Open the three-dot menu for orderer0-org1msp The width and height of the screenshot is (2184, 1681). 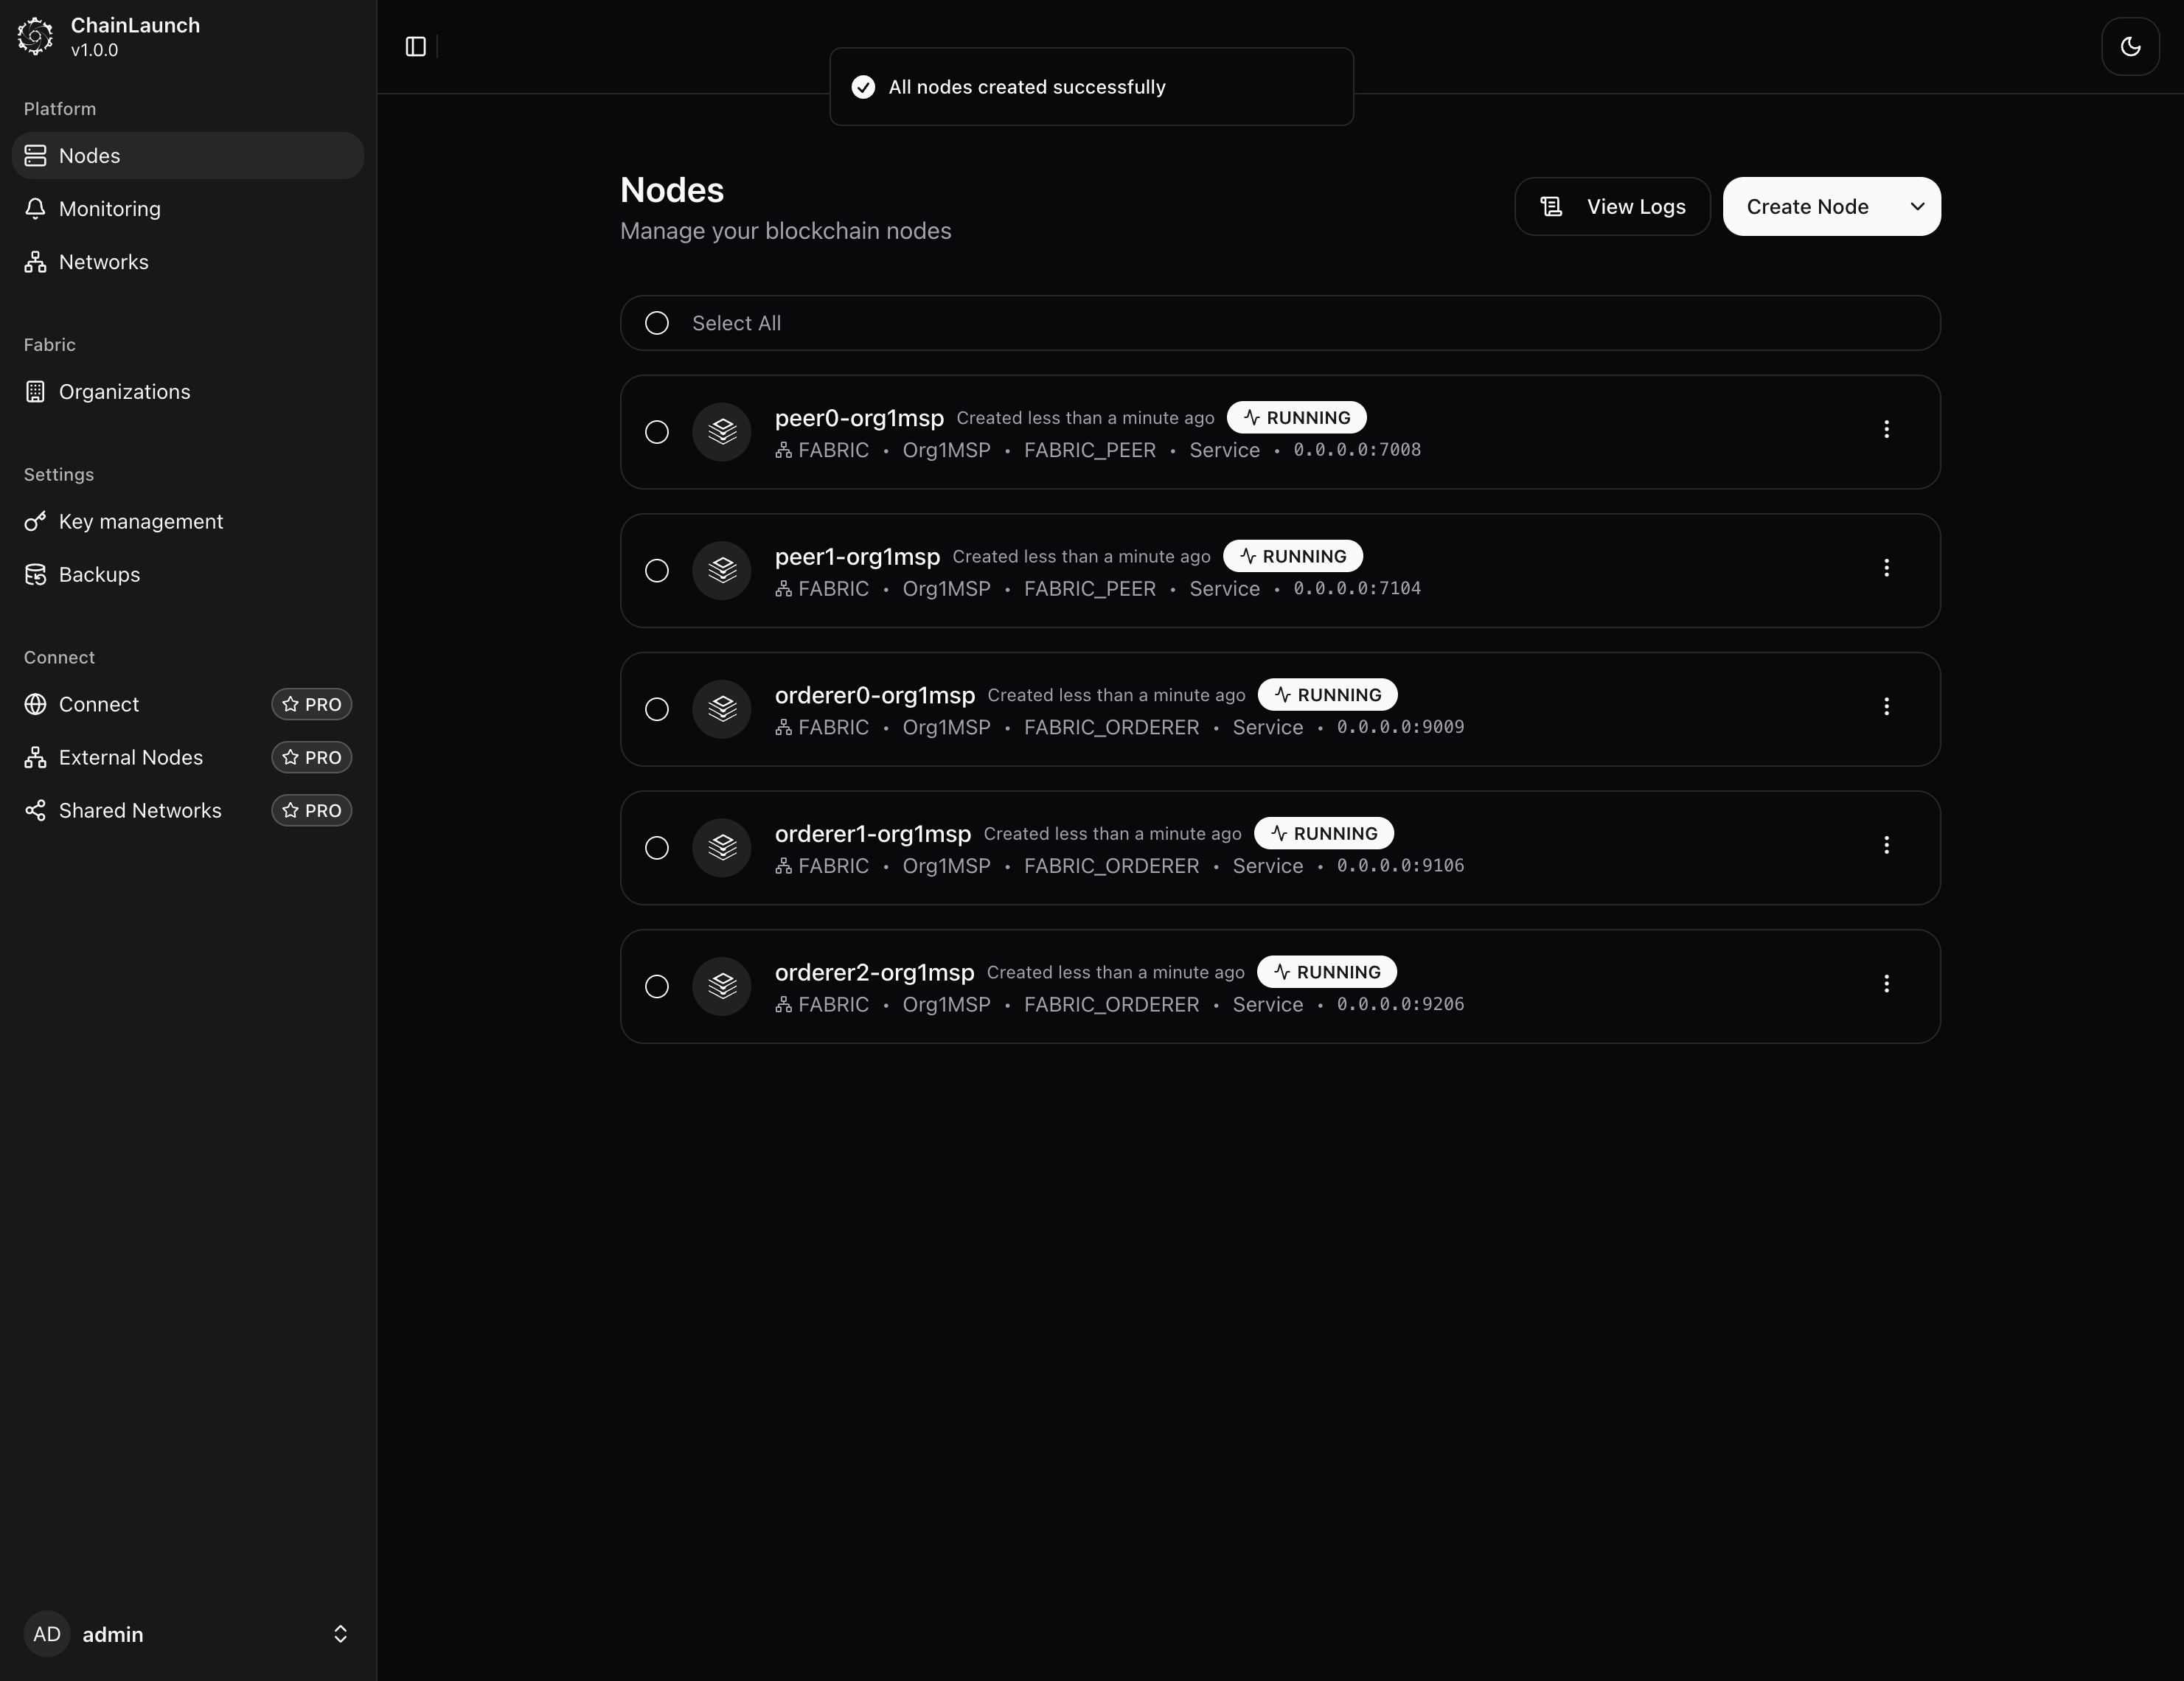(1886, 707)
